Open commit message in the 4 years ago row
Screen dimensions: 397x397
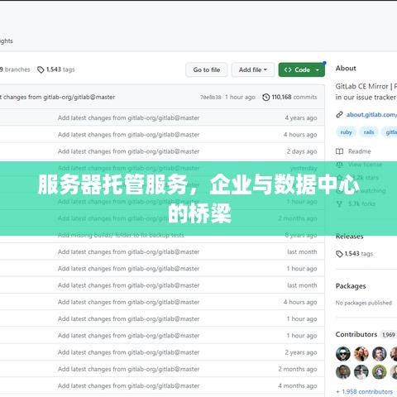(x=128, y=118)
